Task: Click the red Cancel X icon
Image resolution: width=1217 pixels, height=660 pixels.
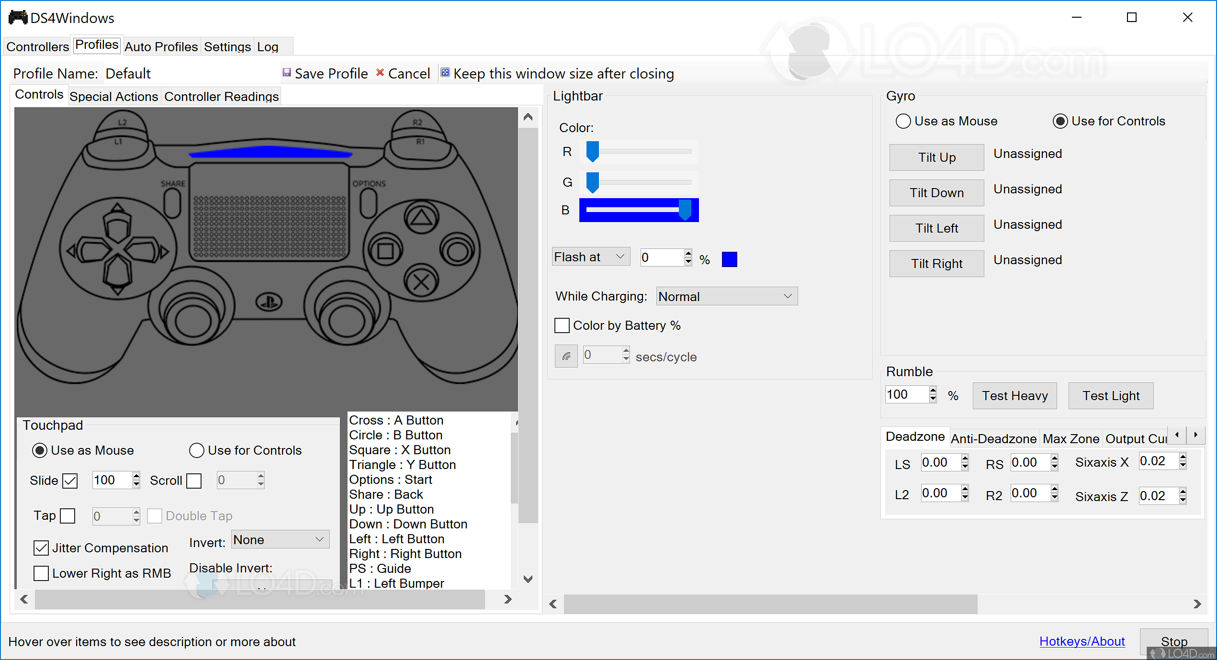Action: 380,73
